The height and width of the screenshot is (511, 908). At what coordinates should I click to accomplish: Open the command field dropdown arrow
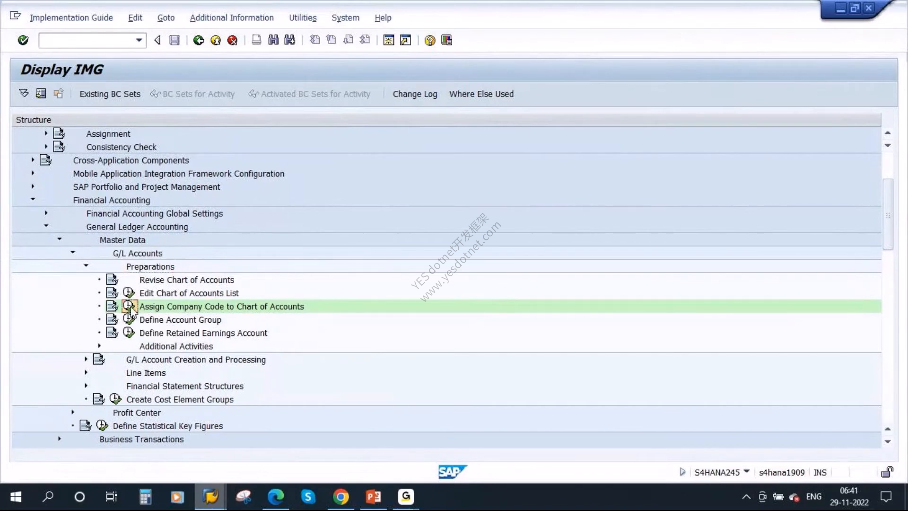(139, 40)
